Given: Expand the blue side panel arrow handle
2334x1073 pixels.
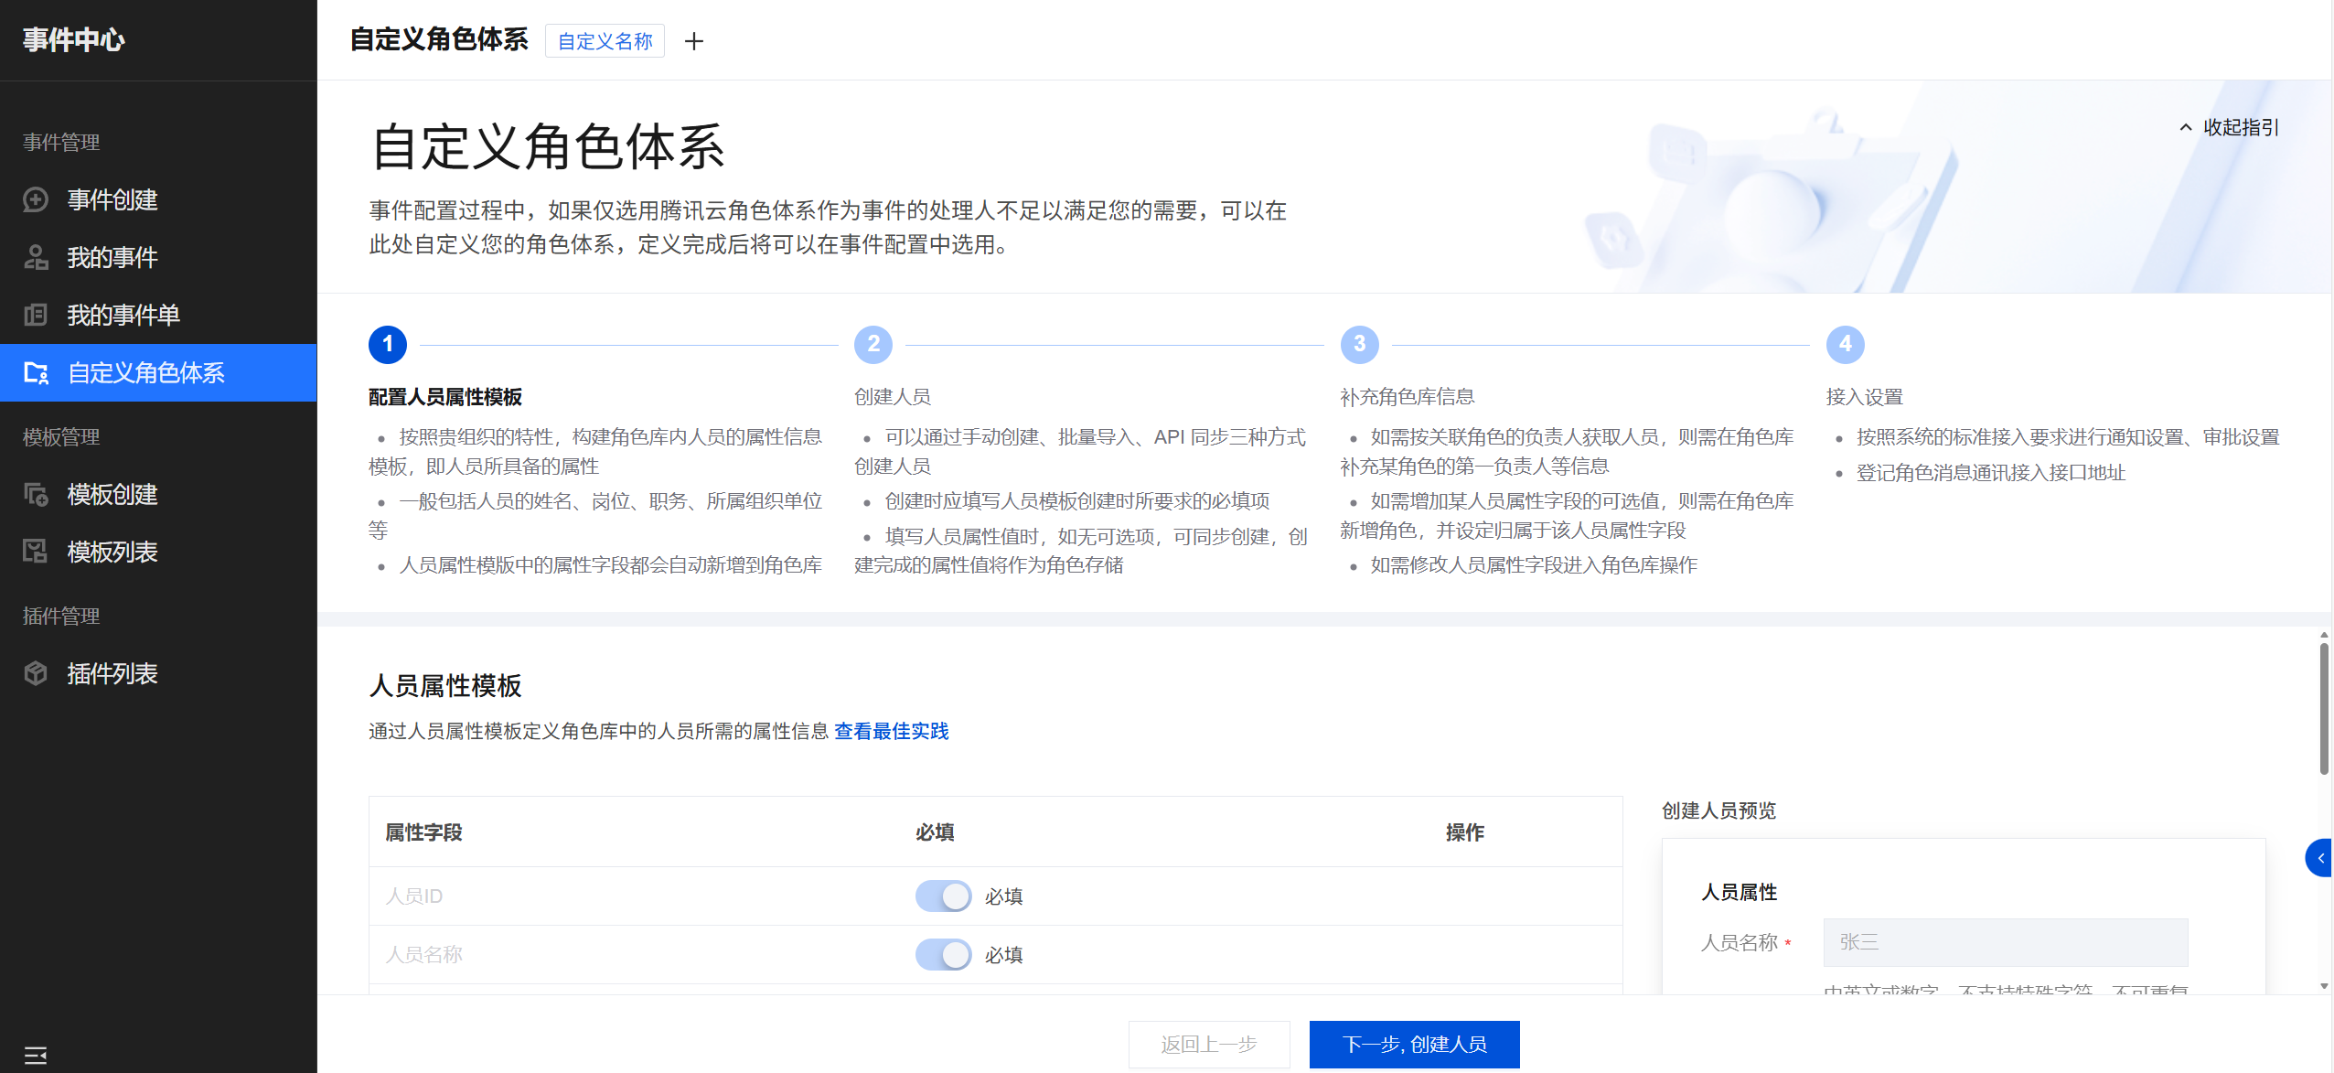Looking at the screenshot, I should [2318, 858].
